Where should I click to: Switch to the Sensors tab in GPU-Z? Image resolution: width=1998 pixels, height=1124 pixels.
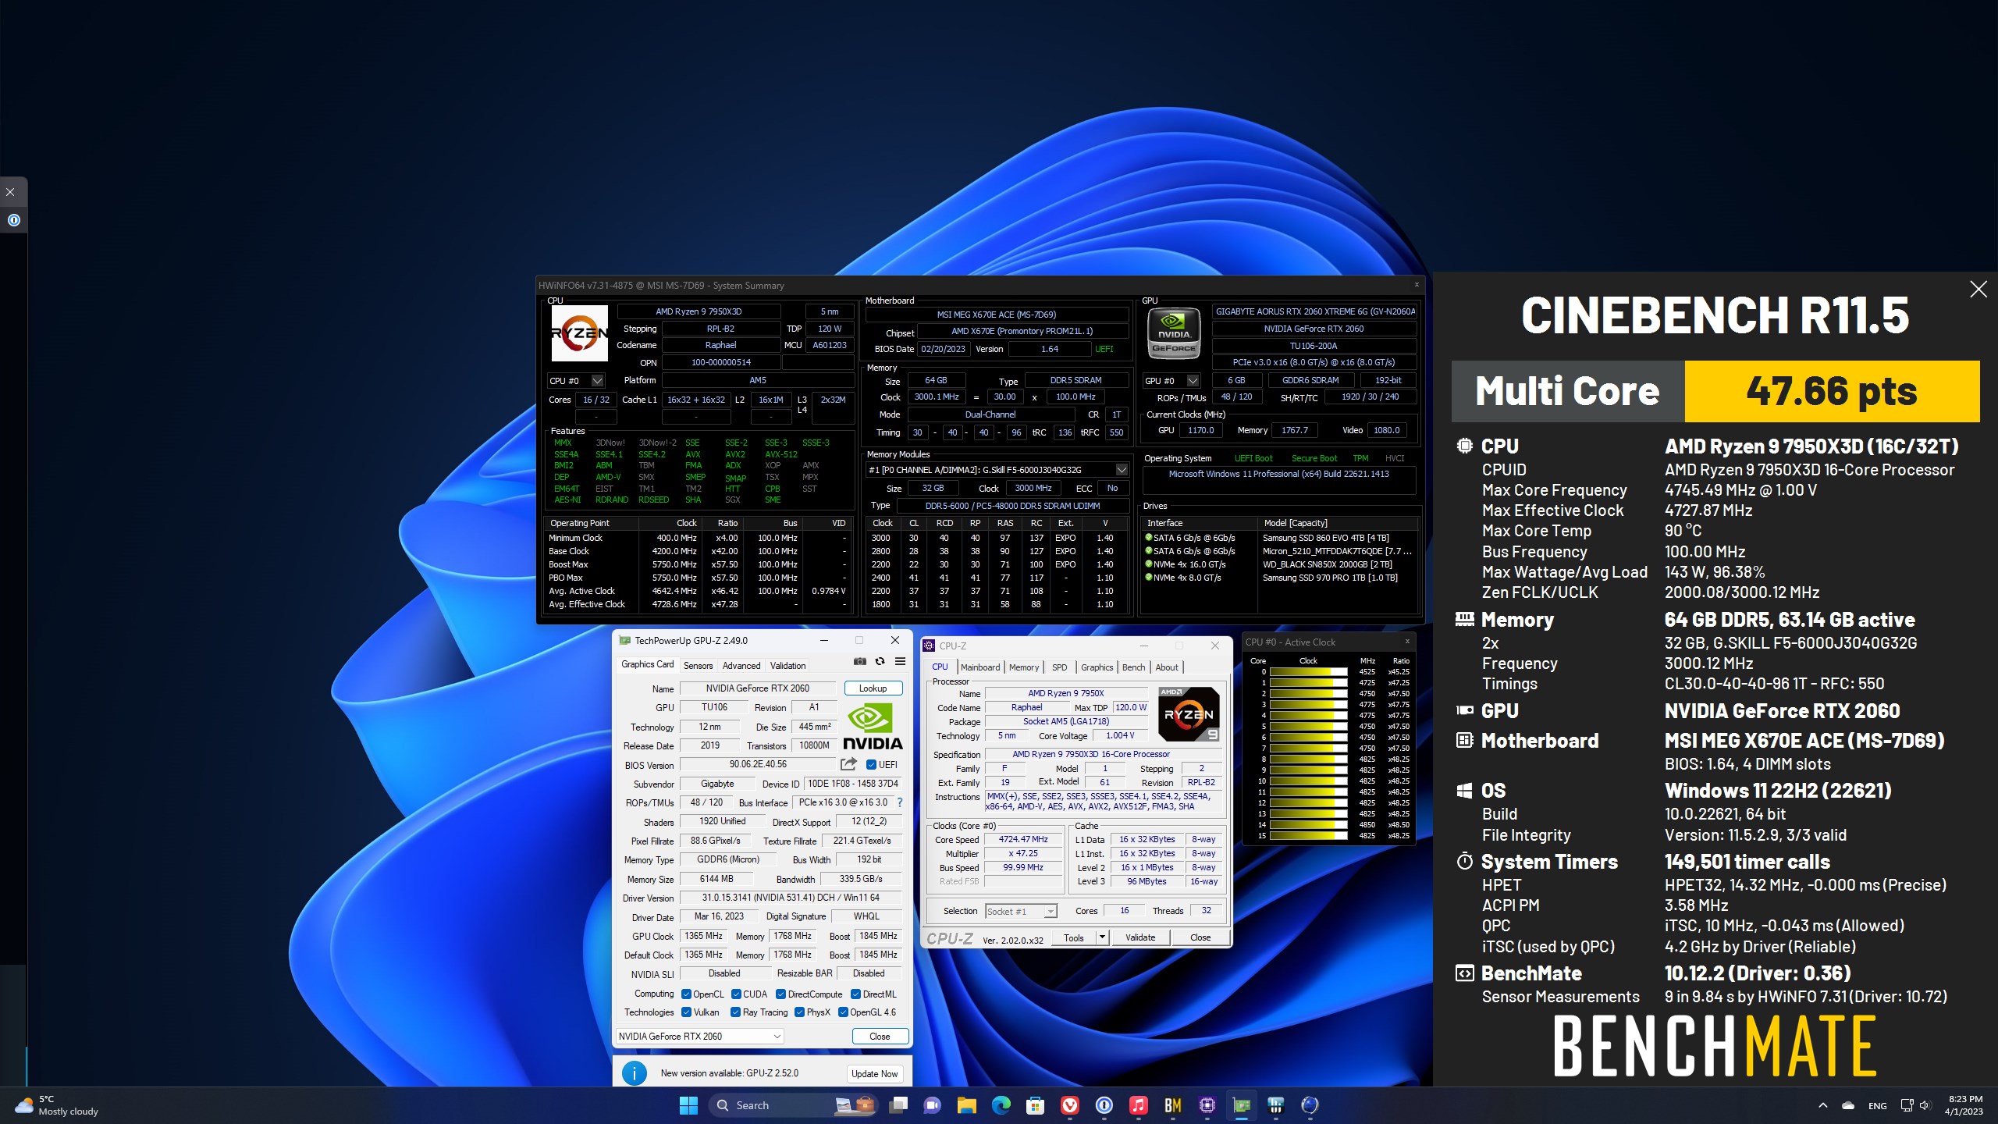698,666
